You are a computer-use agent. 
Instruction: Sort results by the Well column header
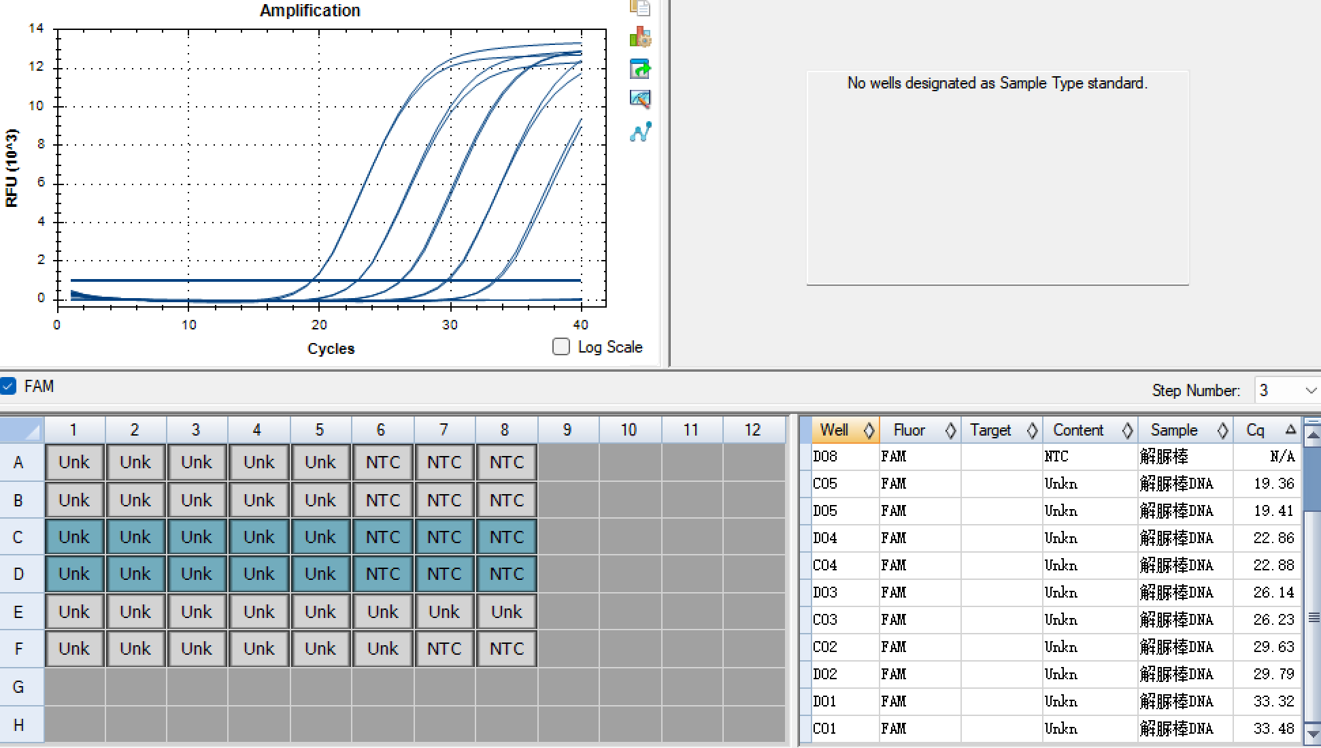click(x=846, y=430)
